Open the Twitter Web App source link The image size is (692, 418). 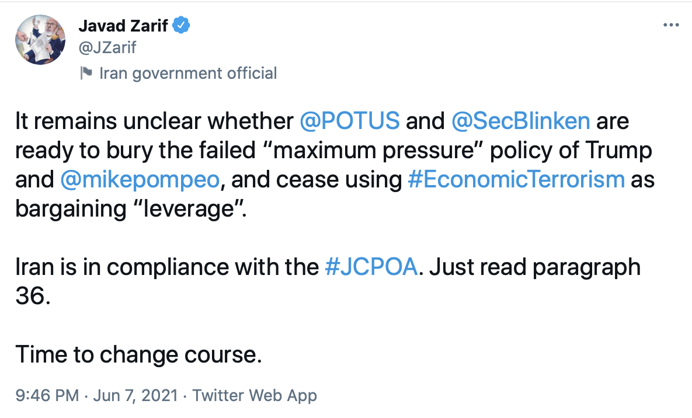pyautogui.click(x=255, y=395)
